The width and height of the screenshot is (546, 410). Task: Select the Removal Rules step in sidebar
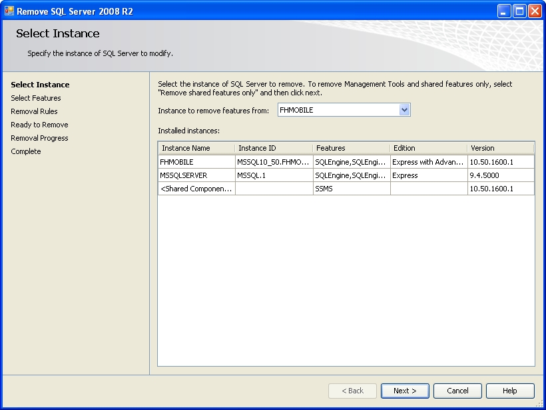(x=34, y=111)
